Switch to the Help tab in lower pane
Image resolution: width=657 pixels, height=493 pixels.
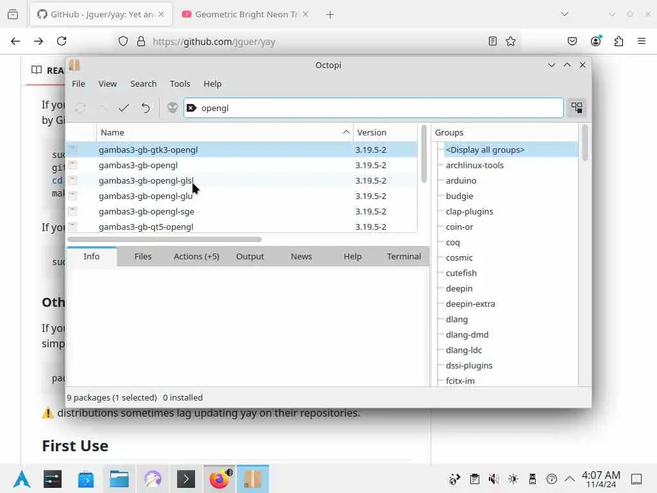352,256
